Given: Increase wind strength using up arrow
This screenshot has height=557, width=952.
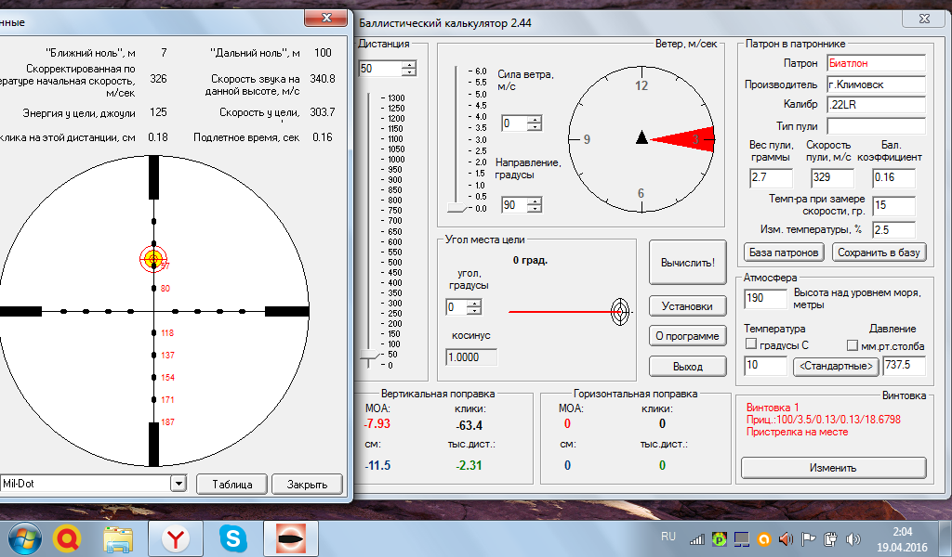Looking at the screenshot, I should pos(534,119).
